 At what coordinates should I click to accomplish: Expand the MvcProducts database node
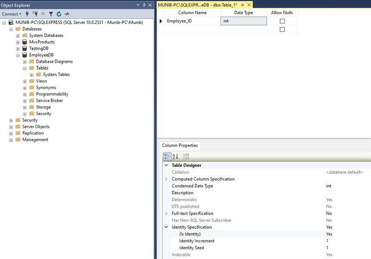click(18, 42)
